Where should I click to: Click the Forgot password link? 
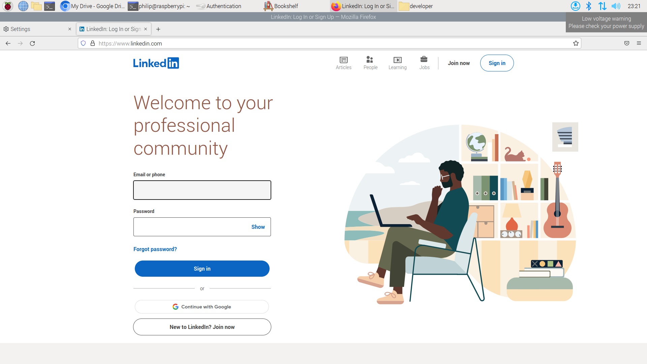(155, 249)
